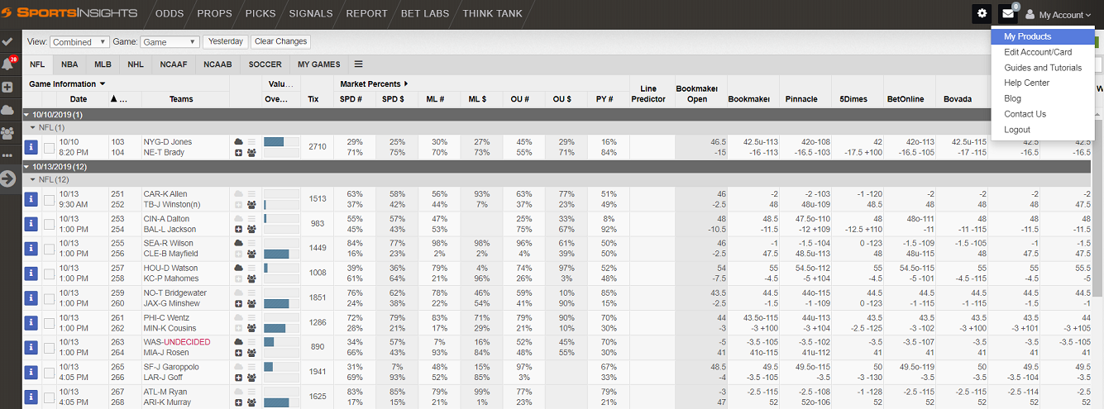This screenshot has height=409, width=1104.
Task: Click the Clear Changes button
Action: [x=280, y=41]
